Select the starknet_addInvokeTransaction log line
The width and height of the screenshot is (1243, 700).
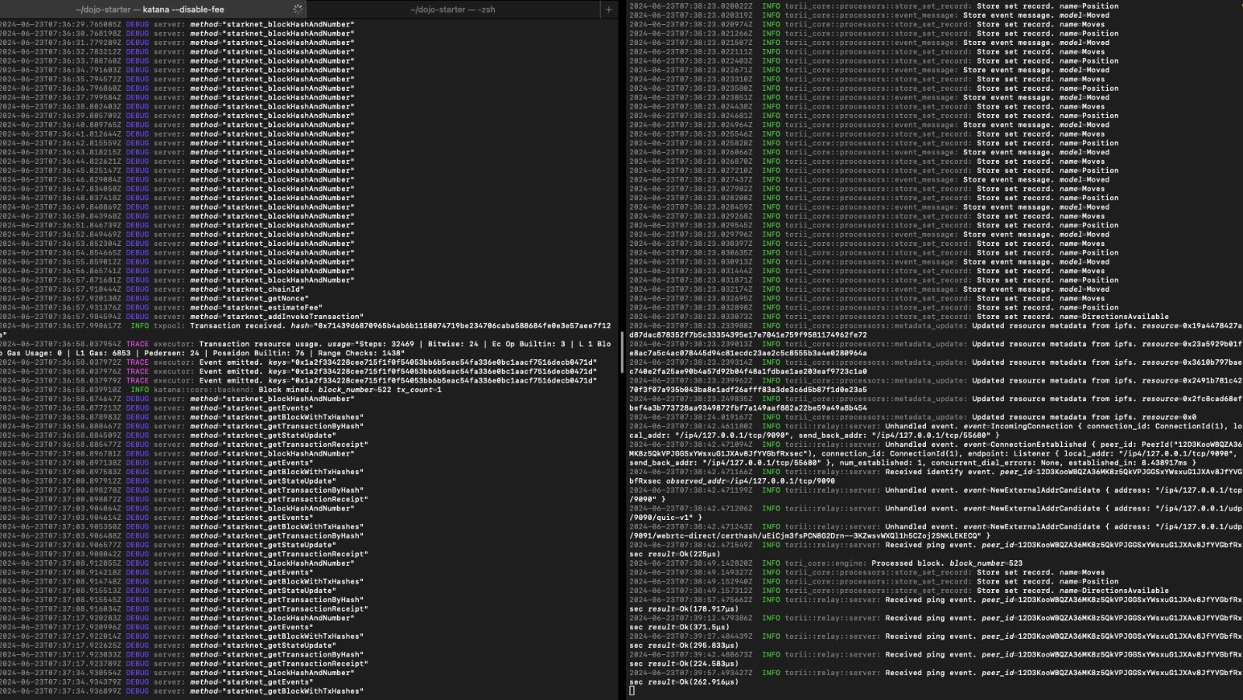(x=182, y=317)
